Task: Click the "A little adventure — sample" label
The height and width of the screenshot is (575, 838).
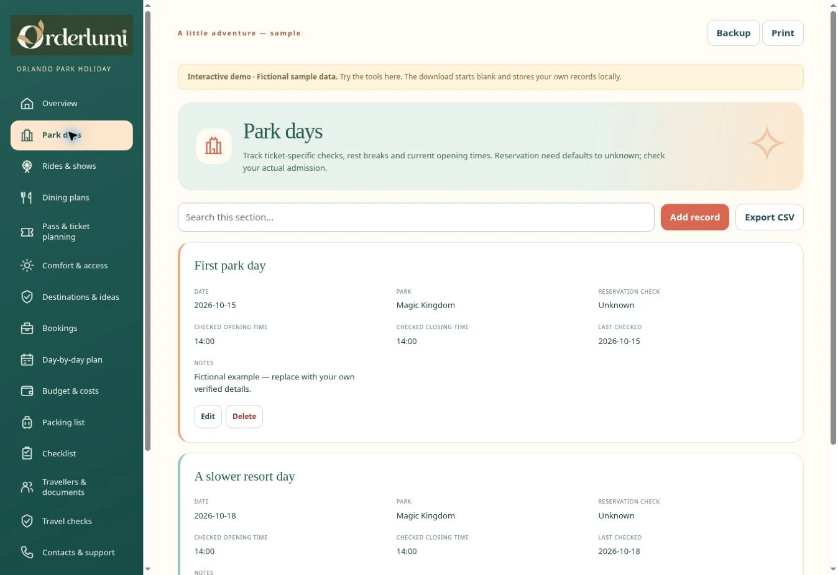Action: point(239,33)
